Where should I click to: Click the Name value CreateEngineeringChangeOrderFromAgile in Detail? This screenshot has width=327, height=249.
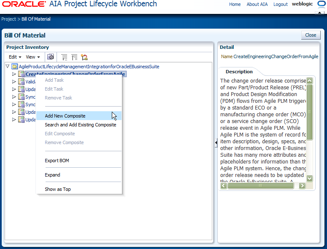[276, 56]
